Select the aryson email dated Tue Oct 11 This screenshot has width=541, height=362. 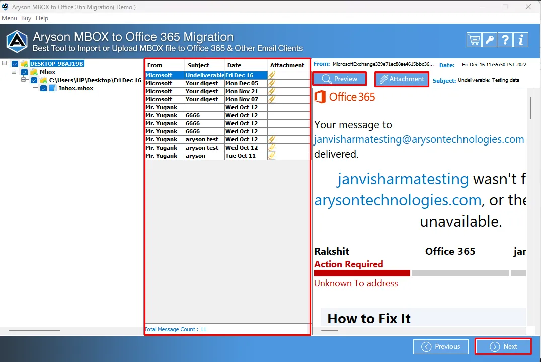(x=227, y=156)
